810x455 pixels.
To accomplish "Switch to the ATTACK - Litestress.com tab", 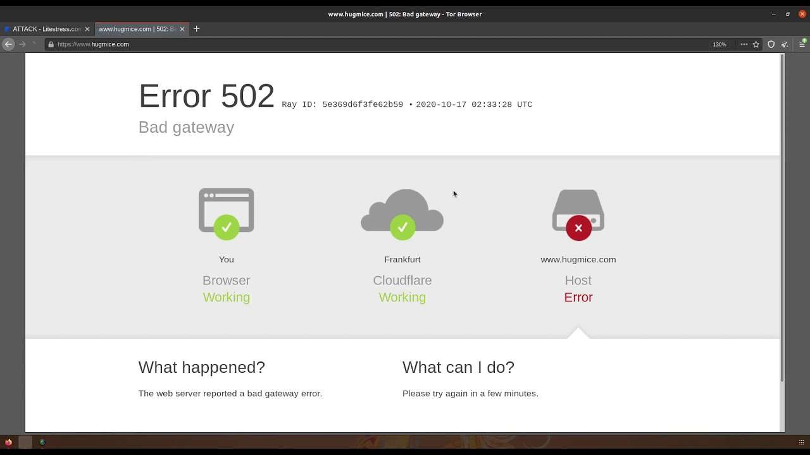I will tap(47, 29).
